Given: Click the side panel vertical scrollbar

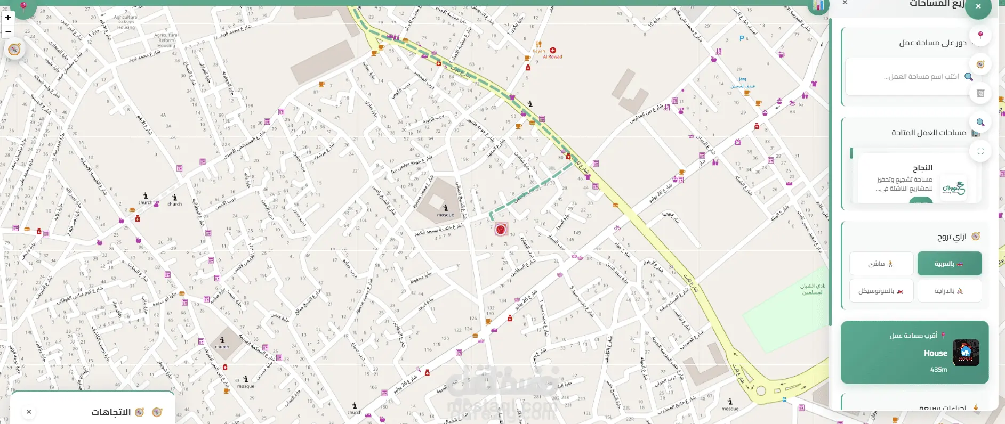Looking at the screenshot, I should click(x=830, y=172).
